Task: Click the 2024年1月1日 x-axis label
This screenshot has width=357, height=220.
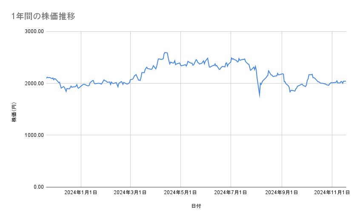Action: [x=81, y=192]
